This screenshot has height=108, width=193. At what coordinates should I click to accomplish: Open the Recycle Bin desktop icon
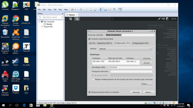click(5, 34)
